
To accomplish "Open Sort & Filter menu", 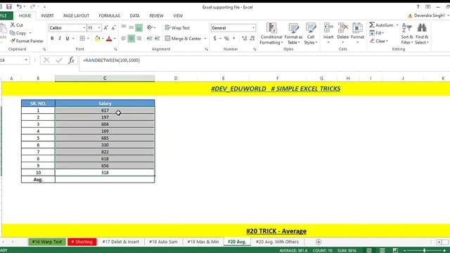I will click(407, 34).
